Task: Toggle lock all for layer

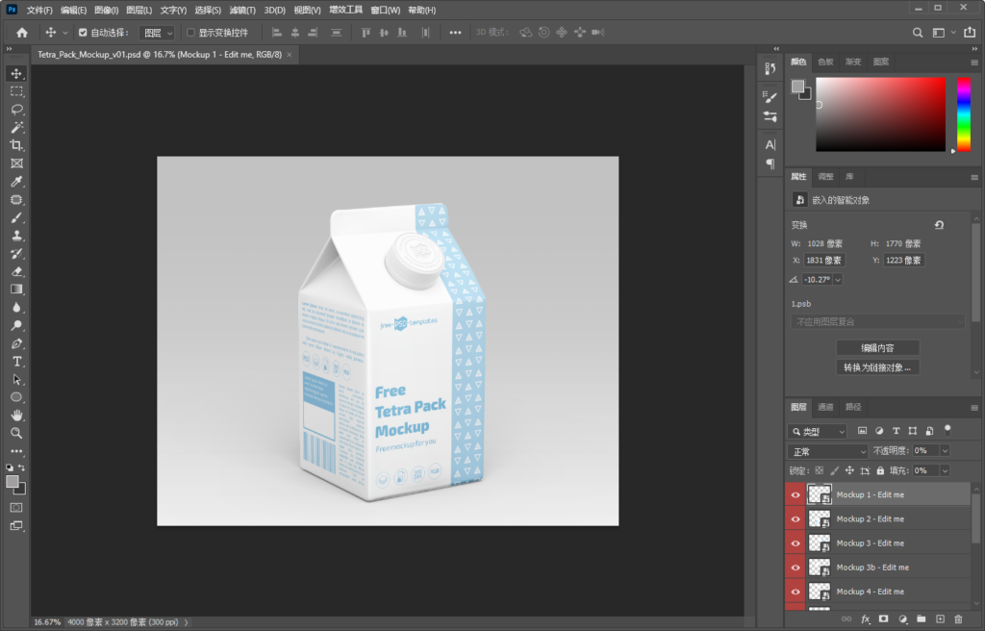Action: (x=880, y=470)
